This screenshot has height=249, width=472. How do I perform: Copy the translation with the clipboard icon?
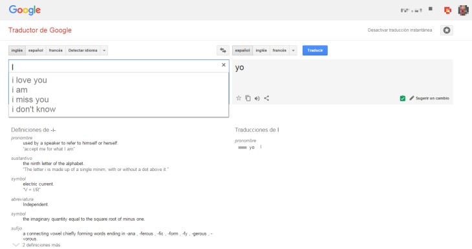coord(248,98)
